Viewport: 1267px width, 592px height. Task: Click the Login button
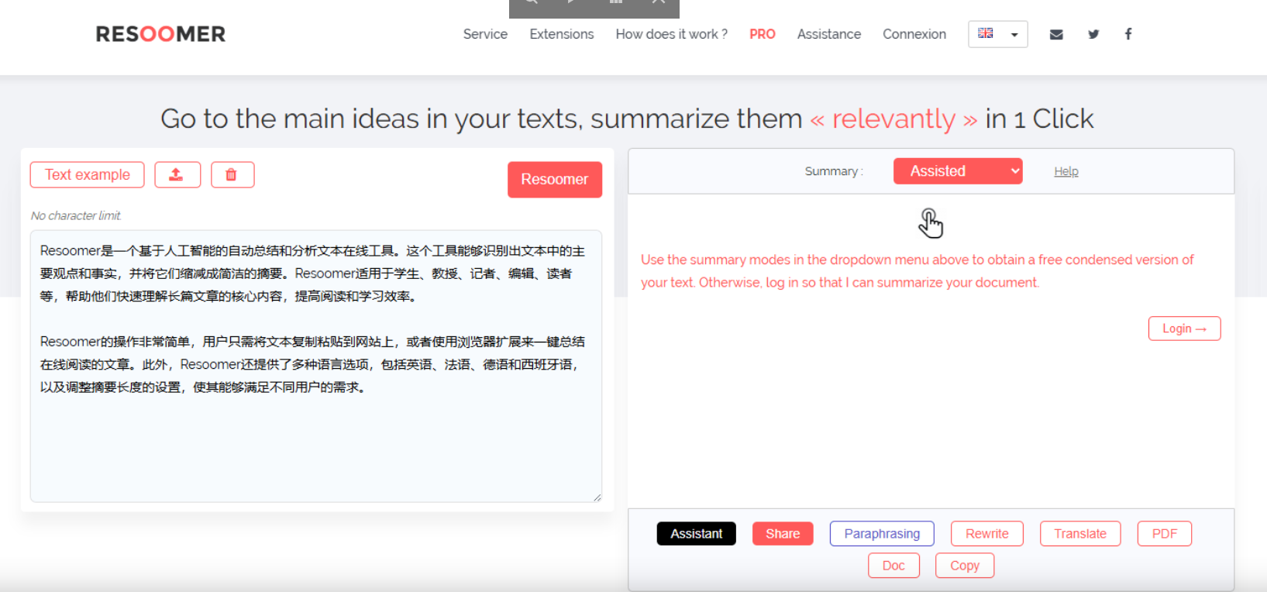[1184, 329]
